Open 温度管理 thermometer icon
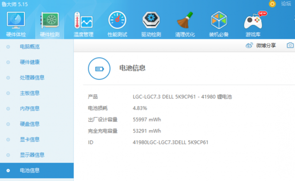This screenshot has width=295, height=181. (x=84, y=20)
